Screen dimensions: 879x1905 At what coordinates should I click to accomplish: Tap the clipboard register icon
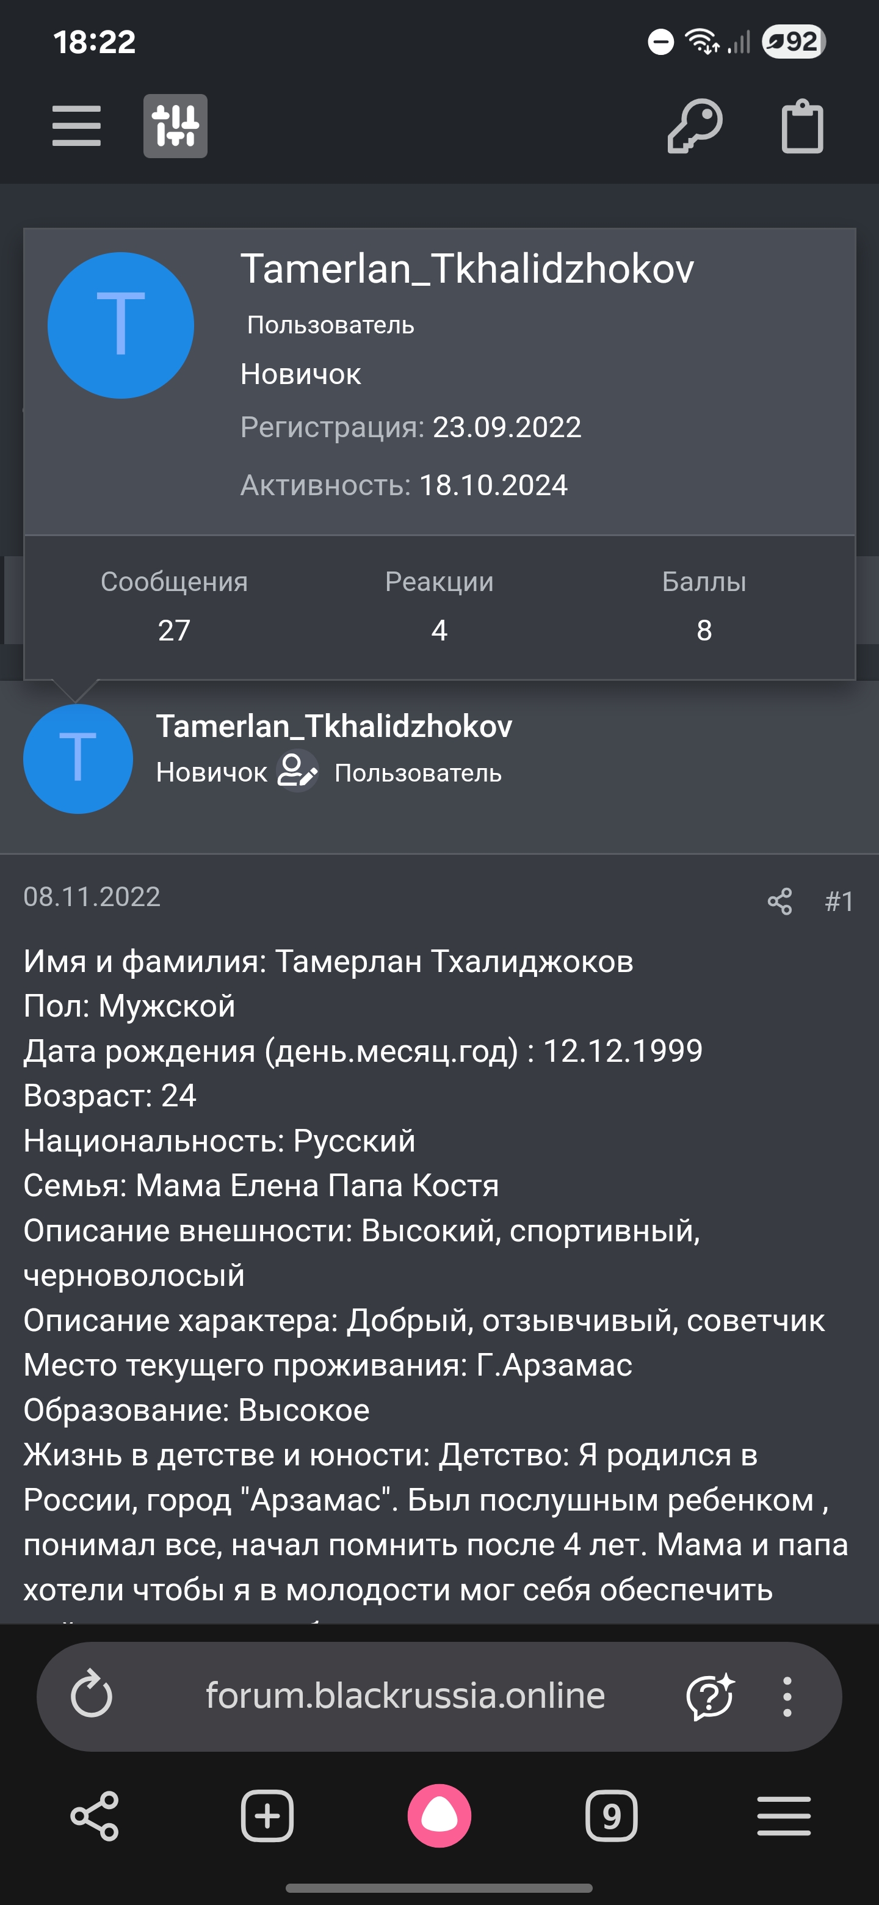(x=802, y=126)
